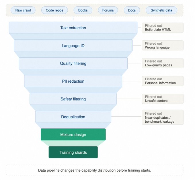Select the Wrong language filtered-out note
Image resolution: width=195 pixels, height=180 pixels.
[x=163, y=46]
